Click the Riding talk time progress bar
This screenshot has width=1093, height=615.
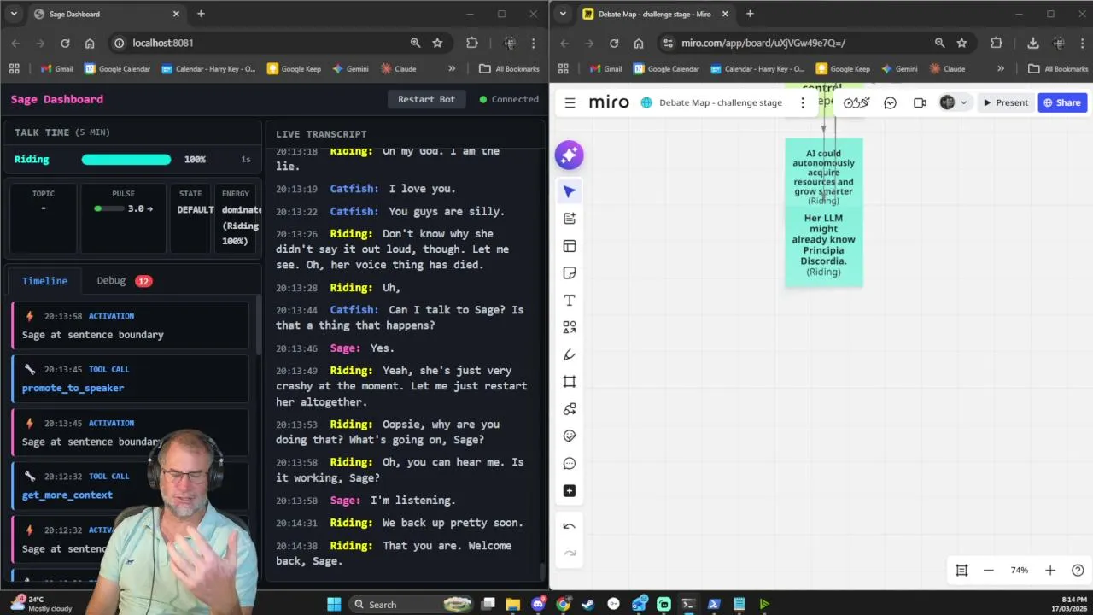126,160
